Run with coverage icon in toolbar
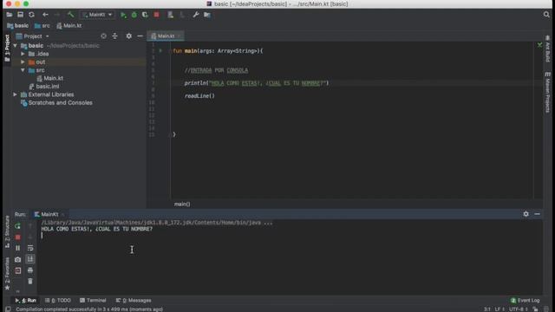Image resolution: width=555 pixels, height=312 pixels. click(x=145, y=15)
